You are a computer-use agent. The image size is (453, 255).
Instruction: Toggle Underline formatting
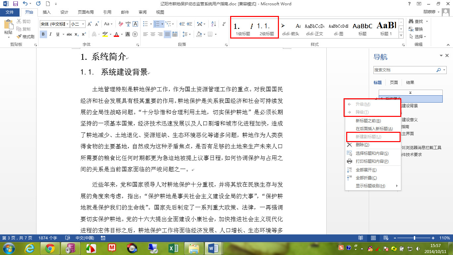click(x=58, y=34)
